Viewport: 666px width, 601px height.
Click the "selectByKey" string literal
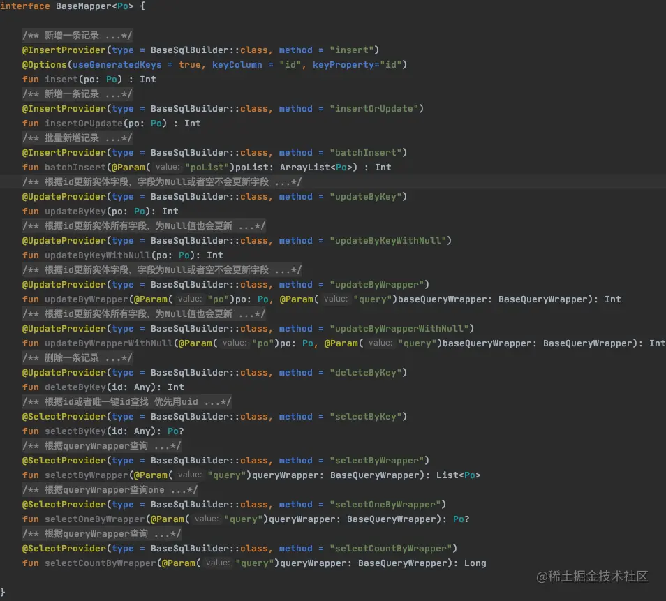(x=366, y=416)
